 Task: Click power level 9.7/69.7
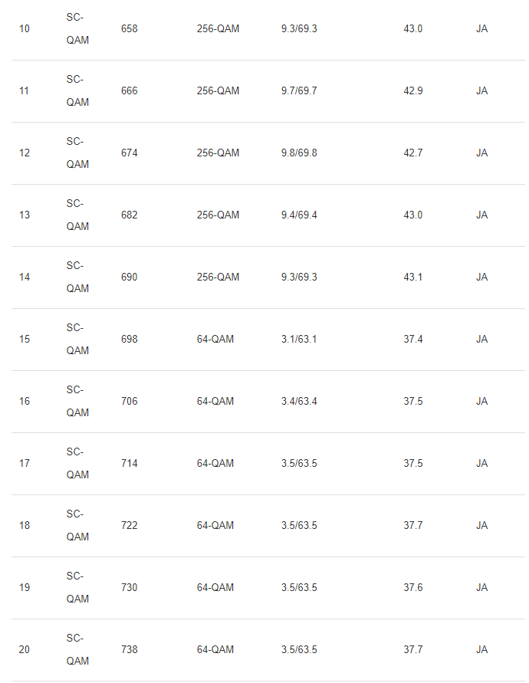pyautogui.click(x=299, y=91)
